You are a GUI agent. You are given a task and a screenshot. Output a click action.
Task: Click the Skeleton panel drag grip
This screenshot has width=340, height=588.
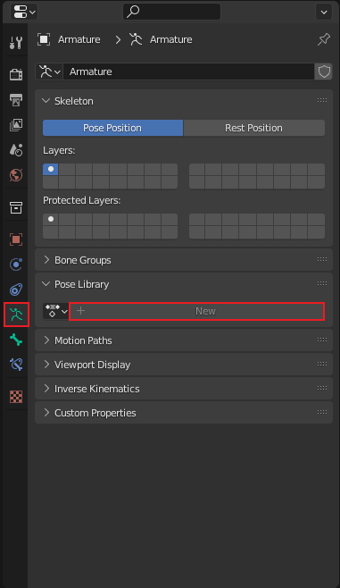(x=322, y=100)
